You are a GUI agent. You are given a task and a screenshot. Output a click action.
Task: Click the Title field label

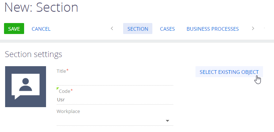[x=61, y=71]
